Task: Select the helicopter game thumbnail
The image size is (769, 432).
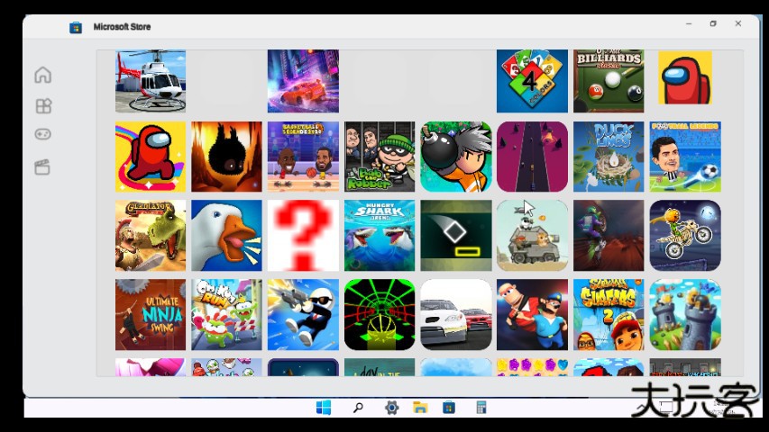Action: [151, 81]
